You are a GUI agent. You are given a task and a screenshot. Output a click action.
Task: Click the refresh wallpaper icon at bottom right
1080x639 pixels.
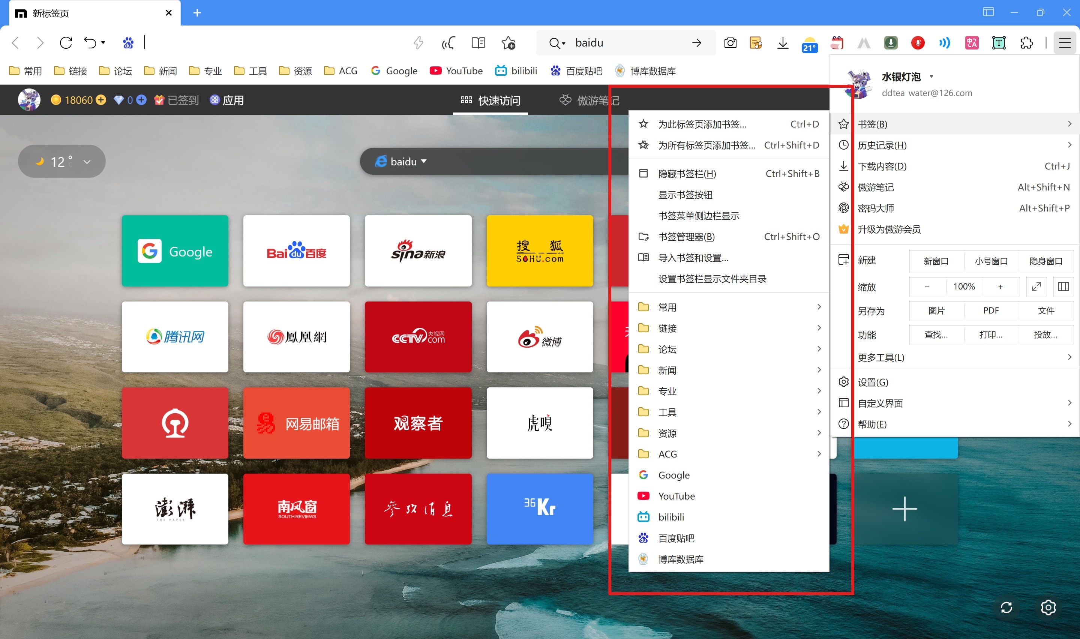coord(1006,607)
